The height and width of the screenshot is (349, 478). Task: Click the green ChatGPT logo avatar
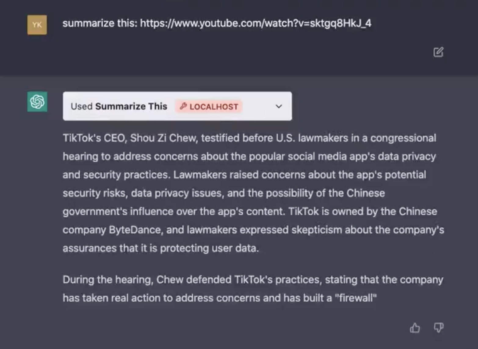click(37, 102)
